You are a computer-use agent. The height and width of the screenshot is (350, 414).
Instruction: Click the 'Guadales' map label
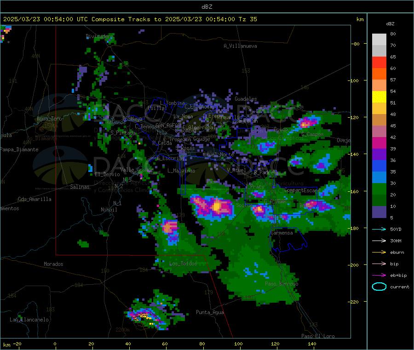click(x=246, y=99)
